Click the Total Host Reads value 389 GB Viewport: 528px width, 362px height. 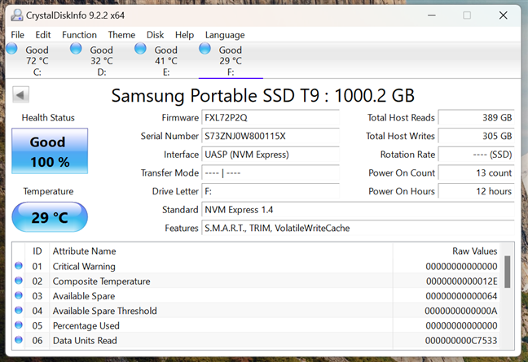click(476, 118)
